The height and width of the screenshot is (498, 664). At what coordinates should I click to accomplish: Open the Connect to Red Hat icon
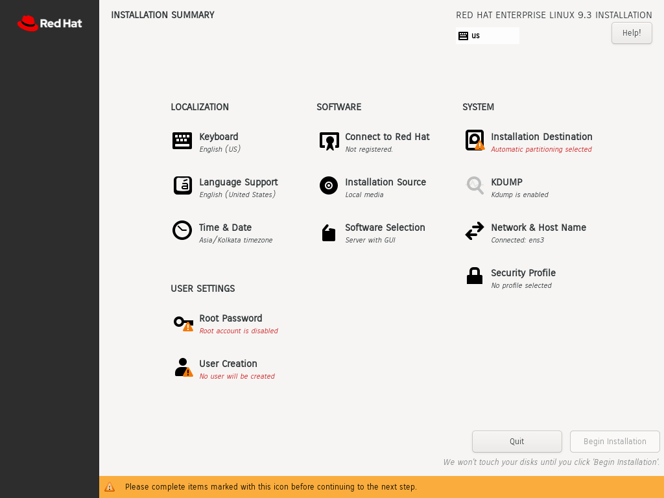coord(329,141)
